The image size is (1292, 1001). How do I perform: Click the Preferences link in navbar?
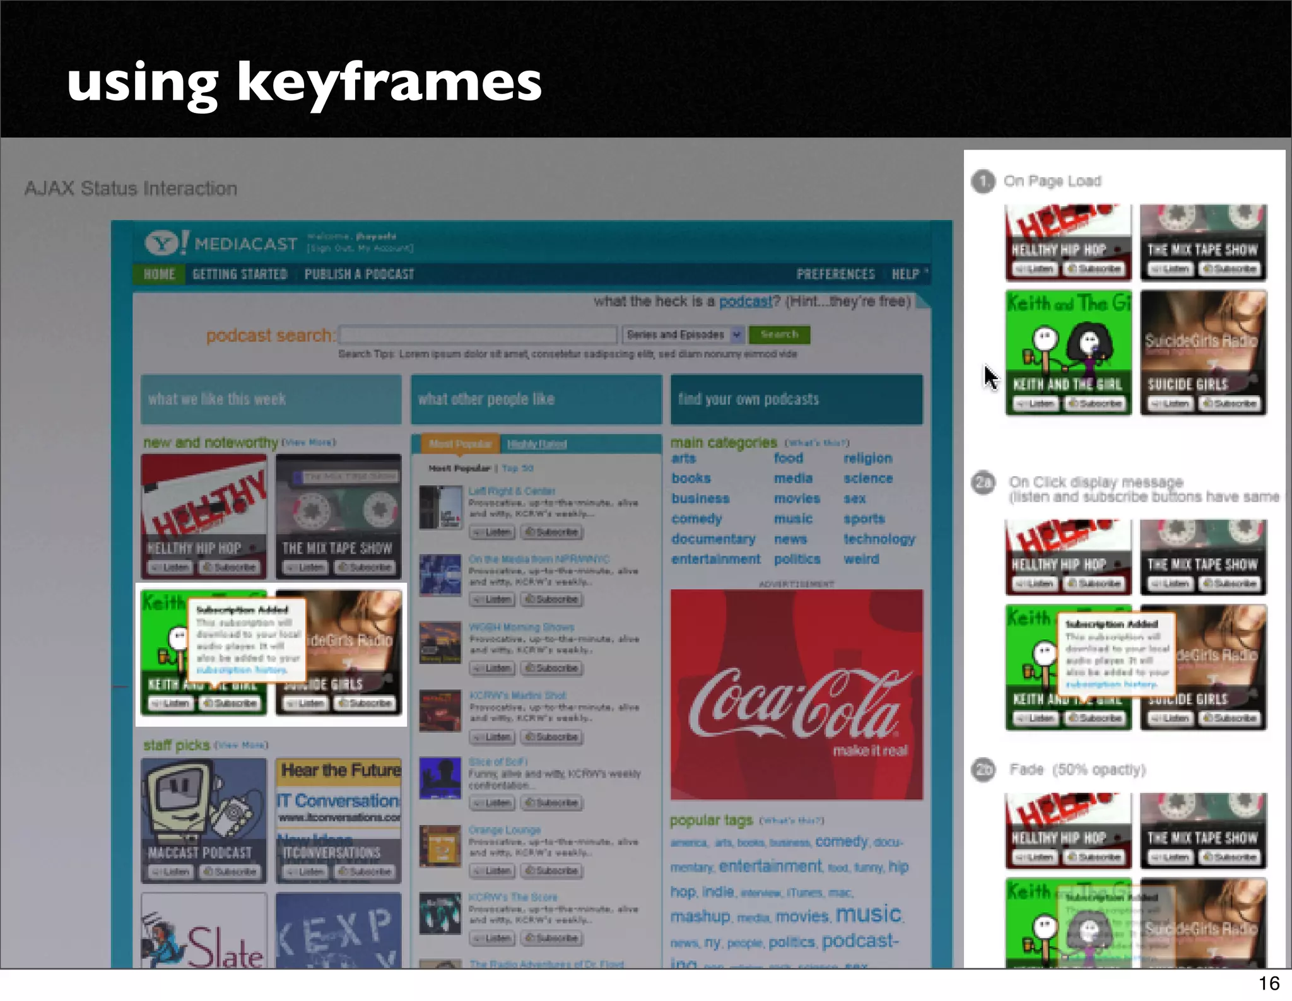coord(835,274)
